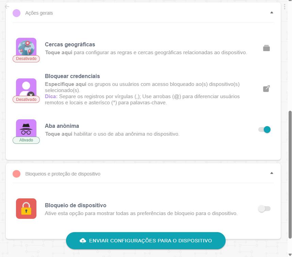292x257 pixels.
Task: Click the Bloquear credenciais user icon
Action: pos(26,88)
